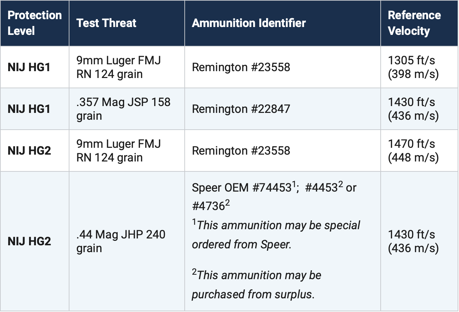Click the 1305 ft/s (398 m/s) velocity cell

tap(413, 67)
